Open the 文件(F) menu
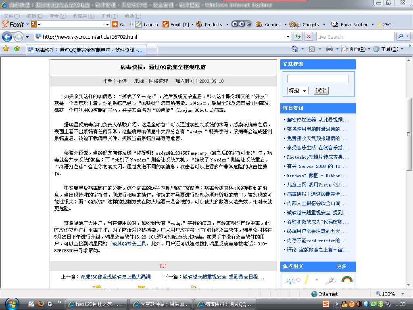This screenshot has width=413, height=310. 12,16
